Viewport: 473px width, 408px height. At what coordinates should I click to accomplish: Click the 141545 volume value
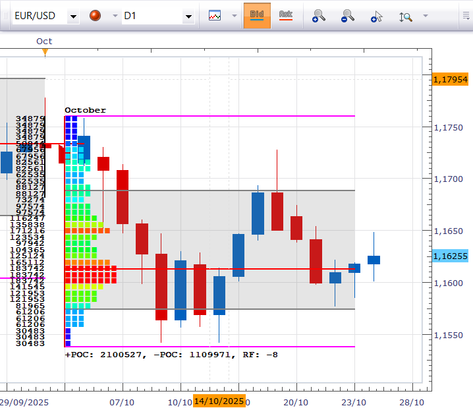28,287
